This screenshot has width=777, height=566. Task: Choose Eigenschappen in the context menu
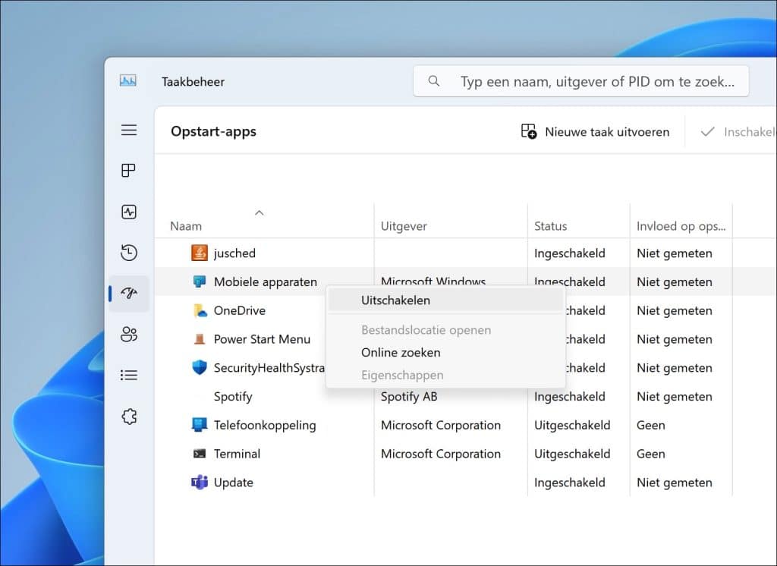445,376
